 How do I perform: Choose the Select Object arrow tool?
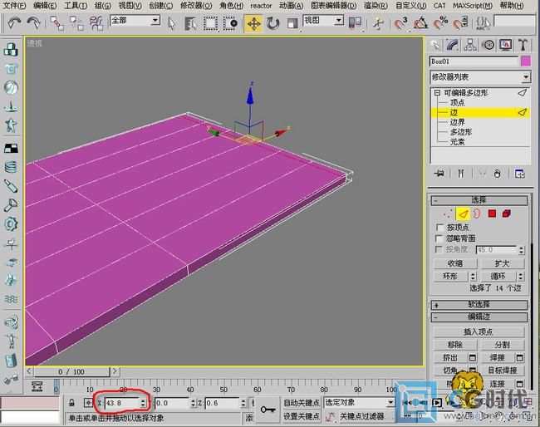coord(171,23)
